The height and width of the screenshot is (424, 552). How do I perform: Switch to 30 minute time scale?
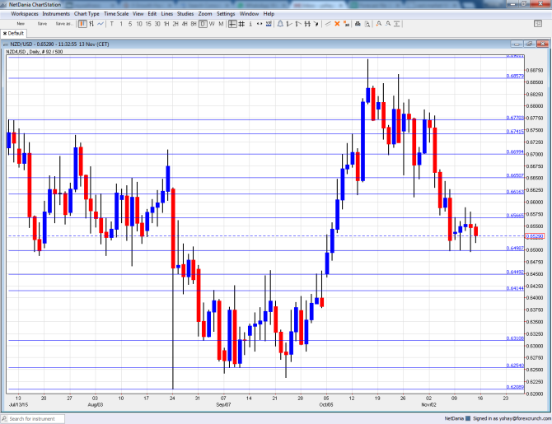[157, 24]
